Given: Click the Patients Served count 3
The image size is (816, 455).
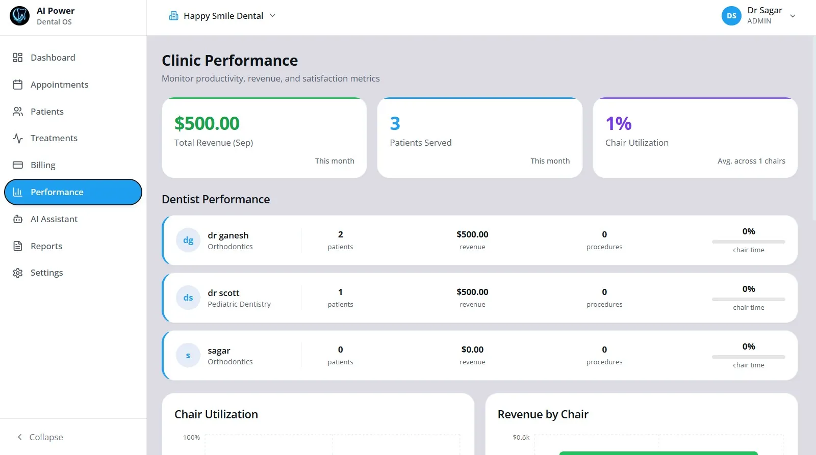Looking at the screenshot, I should point(395,123).
